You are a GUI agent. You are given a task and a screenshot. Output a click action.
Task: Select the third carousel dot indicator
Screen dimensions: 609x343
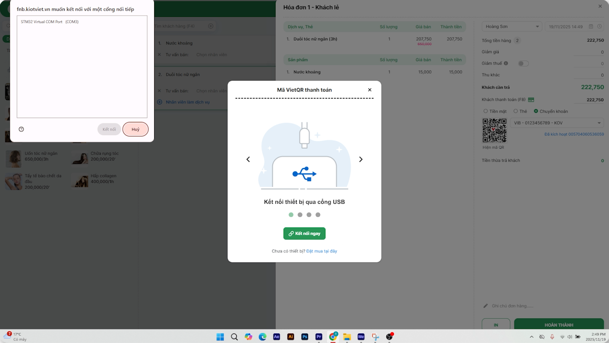tap(309, 215)
